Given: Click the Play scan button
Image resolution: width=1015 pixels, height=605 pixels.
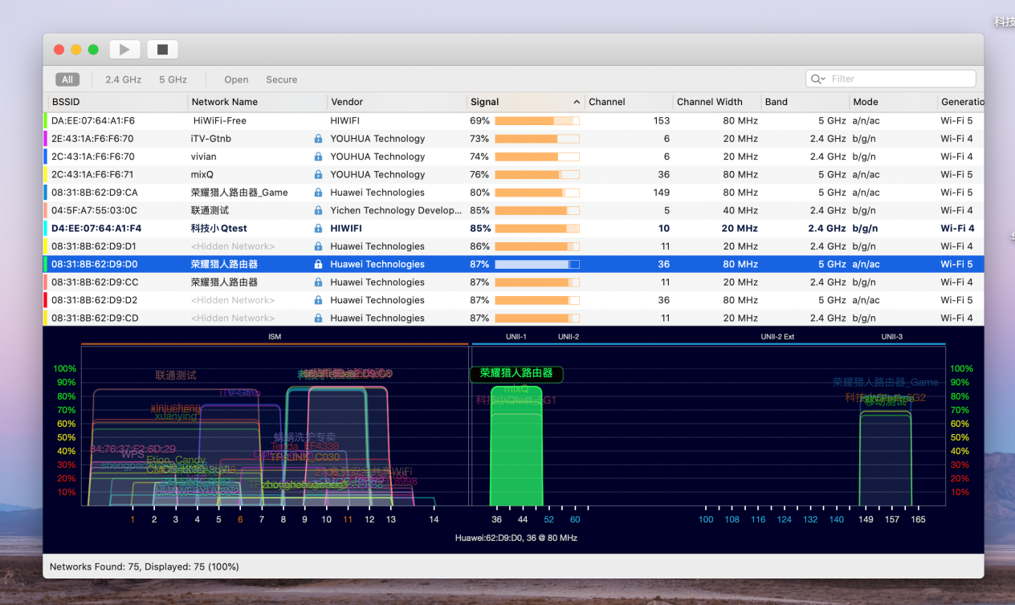Looking at the screenshot, I should coord(124,50).
